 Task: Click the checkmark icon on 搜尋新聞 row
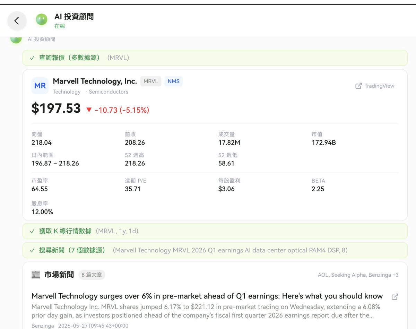coord(32,250)
